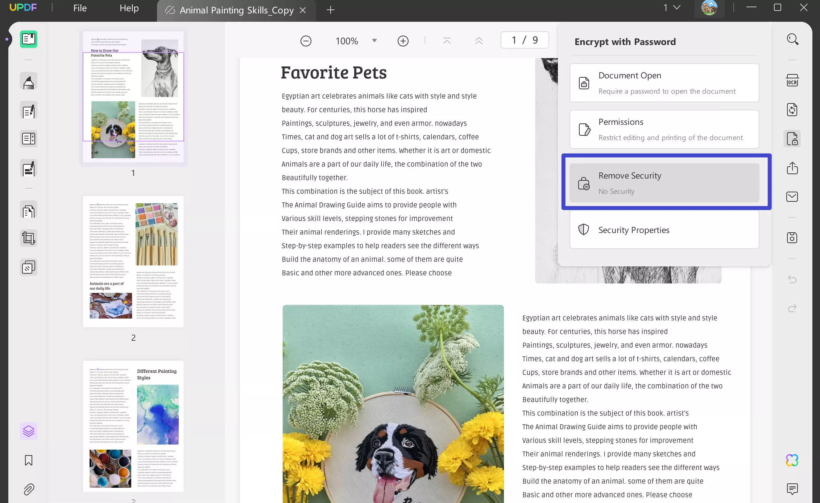820x503 pixels.
Task: Open the Comment highlighter tool
Action: click(29, 81)
